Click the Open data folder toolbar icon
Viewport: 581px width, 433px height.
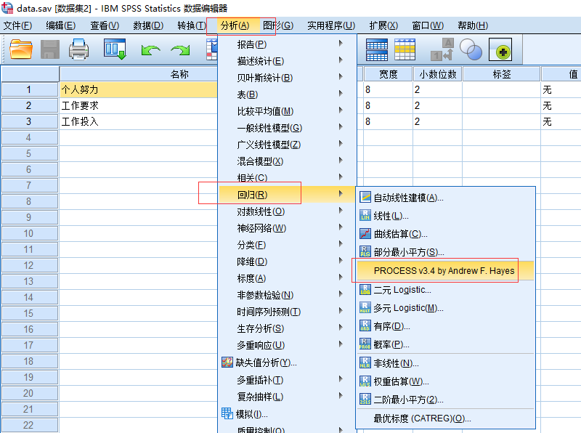[21, 49]
